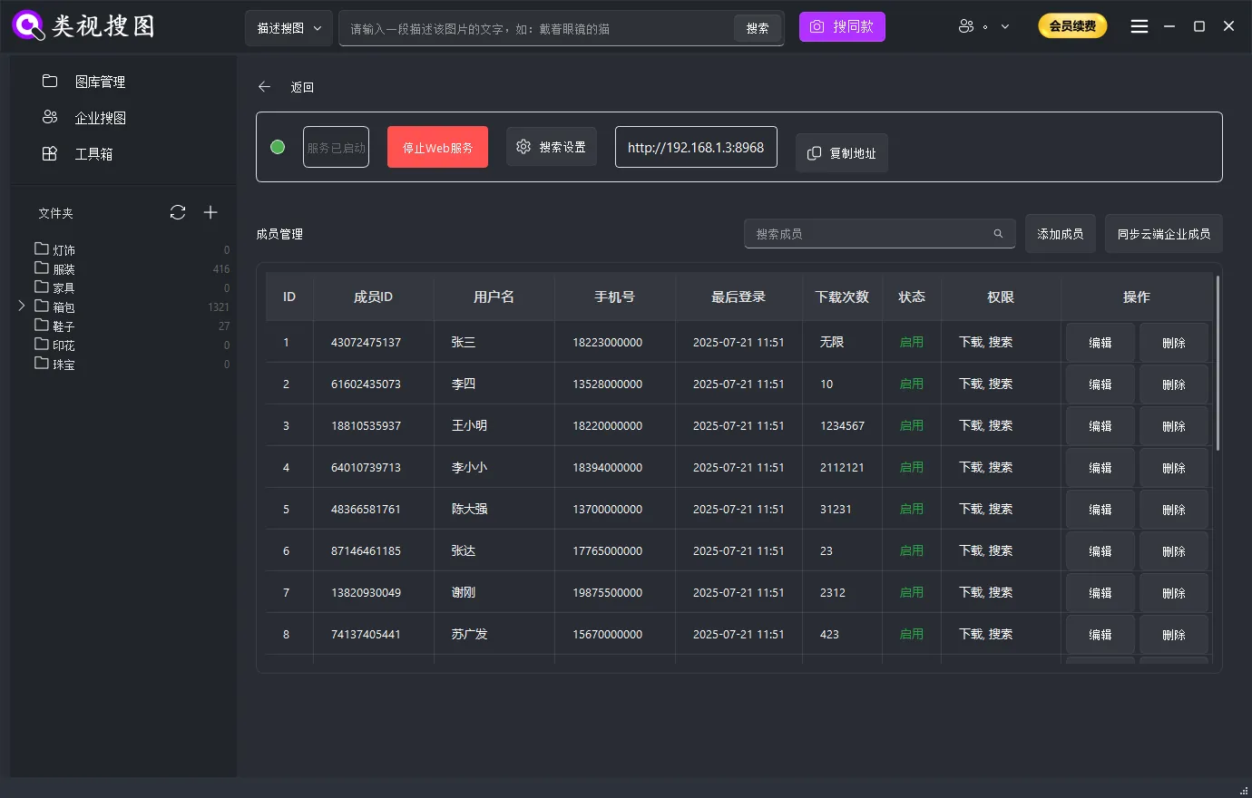Toggle 启用 status for 陈大强
1252x798 pixels.
911,509
